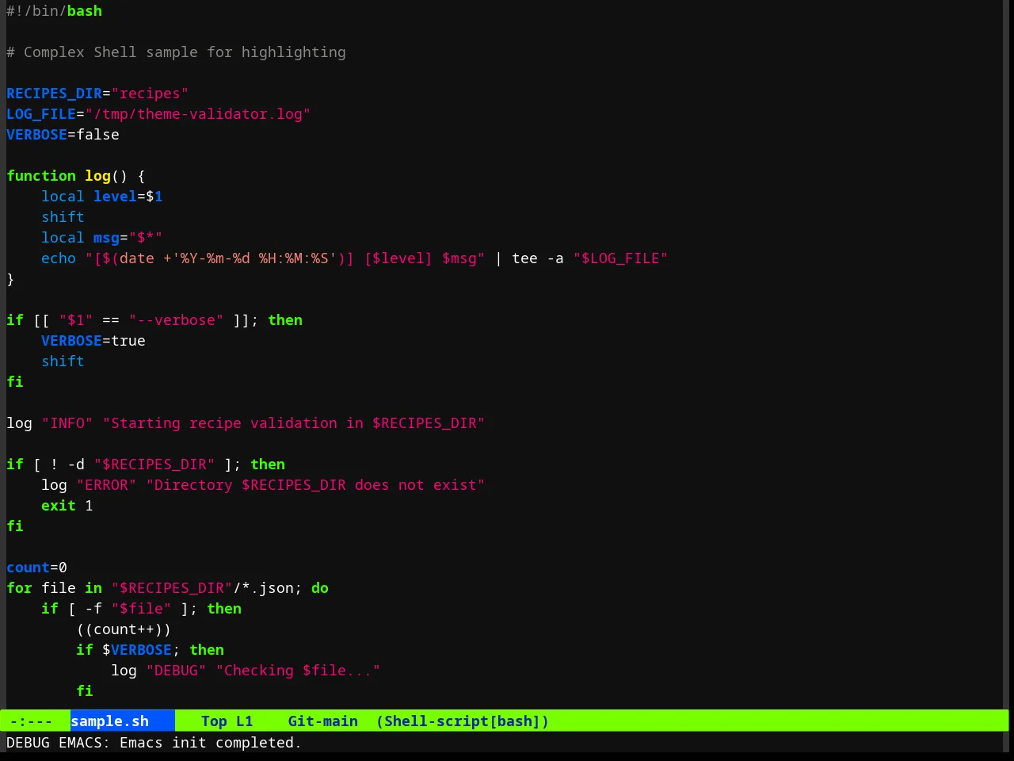Click the Shell-script[bash] major mode indicator

pos(463,721)
